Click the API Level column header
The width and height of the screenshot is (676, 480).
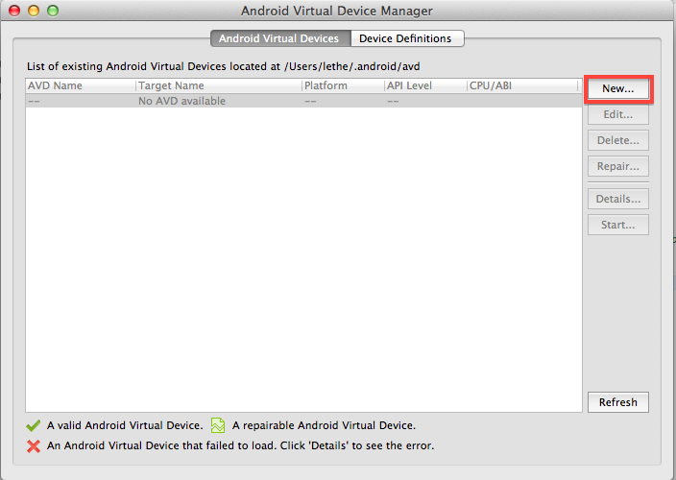[x=425, y=85]
